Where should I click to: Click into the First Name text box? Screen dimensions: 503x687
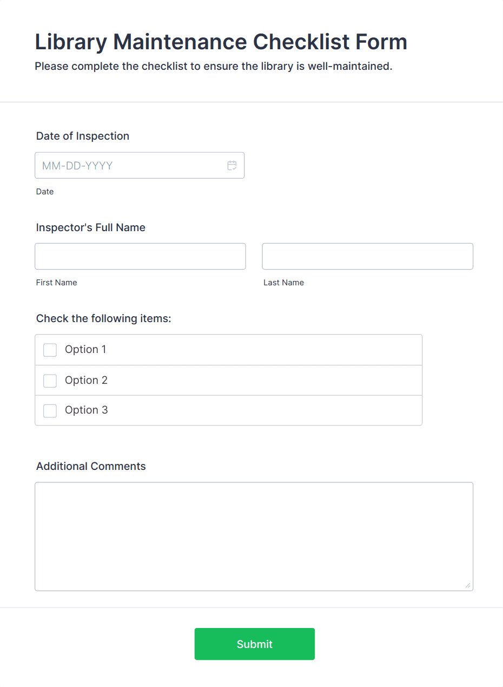coord(140,257)
